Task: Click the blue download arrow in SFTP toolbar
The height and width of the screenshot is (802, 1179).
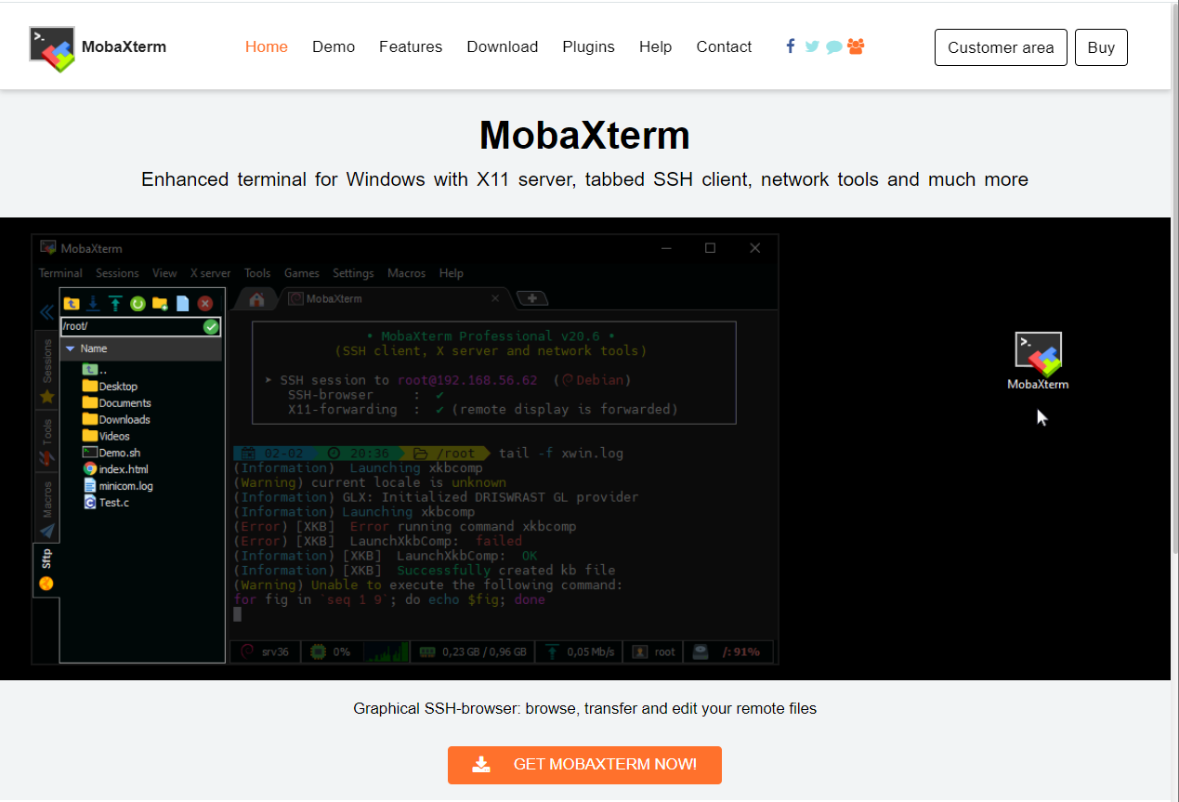Action: click(93, 303)
